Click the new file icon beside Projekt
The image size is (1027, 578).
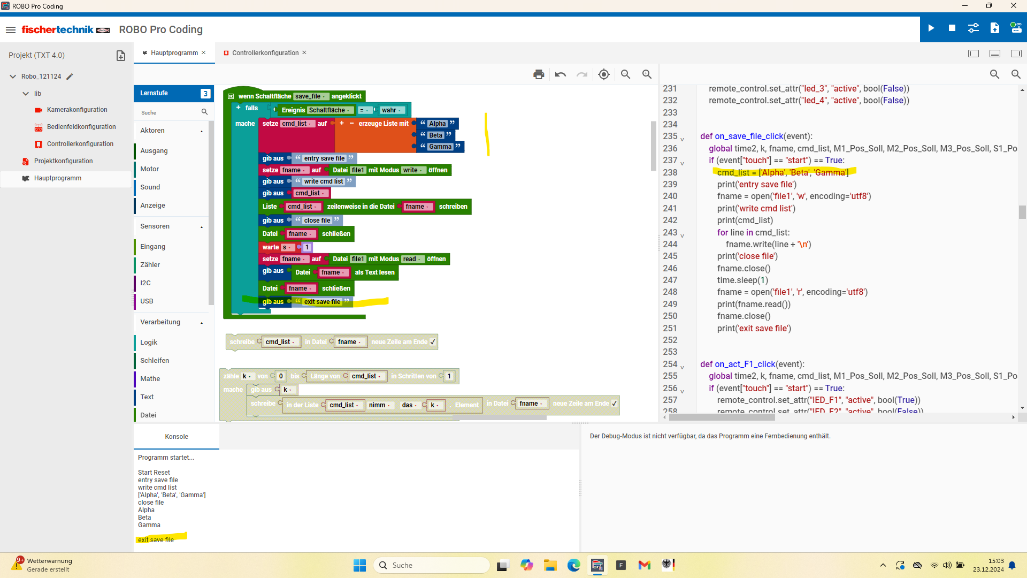coord(121,56)
